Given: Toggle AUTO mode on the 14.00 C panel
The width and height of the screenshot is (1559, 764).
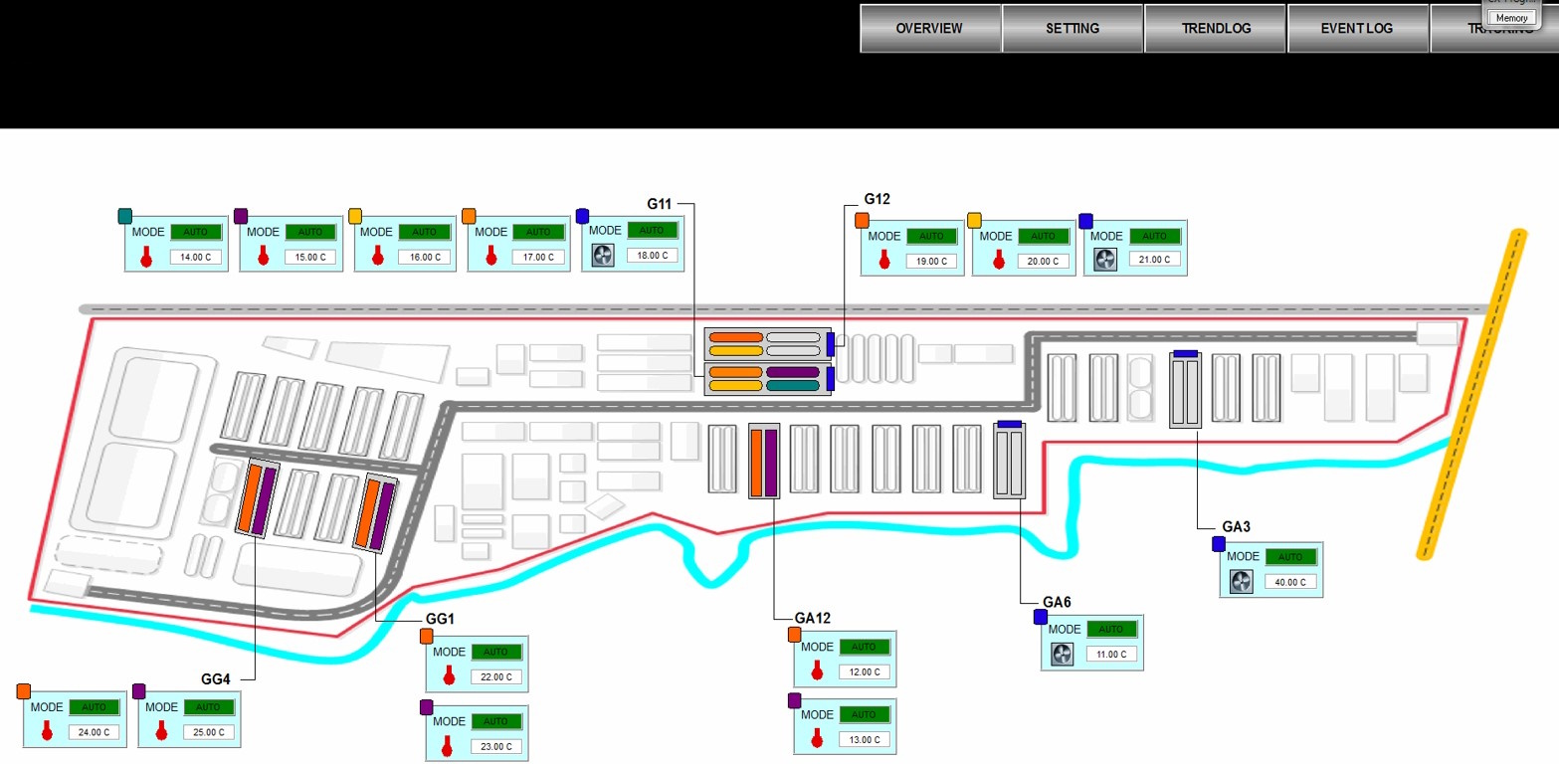Looking at the screenshot, I should 196,232.
